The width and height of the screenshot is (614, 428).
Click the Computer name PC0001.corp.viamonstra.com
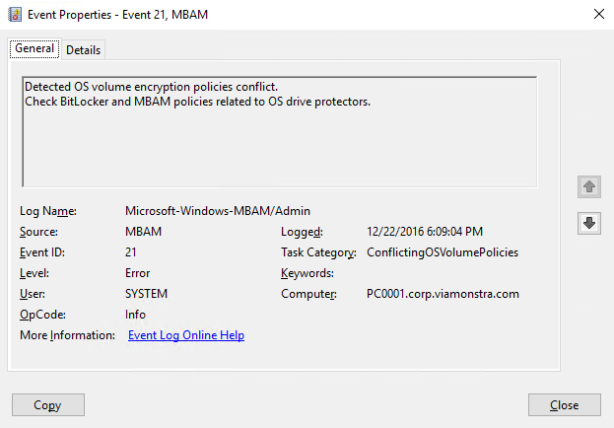(443, 294)
